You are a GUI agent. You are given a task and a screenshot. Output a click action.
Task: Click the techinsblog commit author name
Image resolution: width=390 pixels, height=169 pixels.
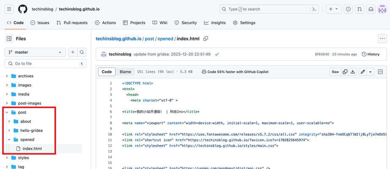(120, 54)
